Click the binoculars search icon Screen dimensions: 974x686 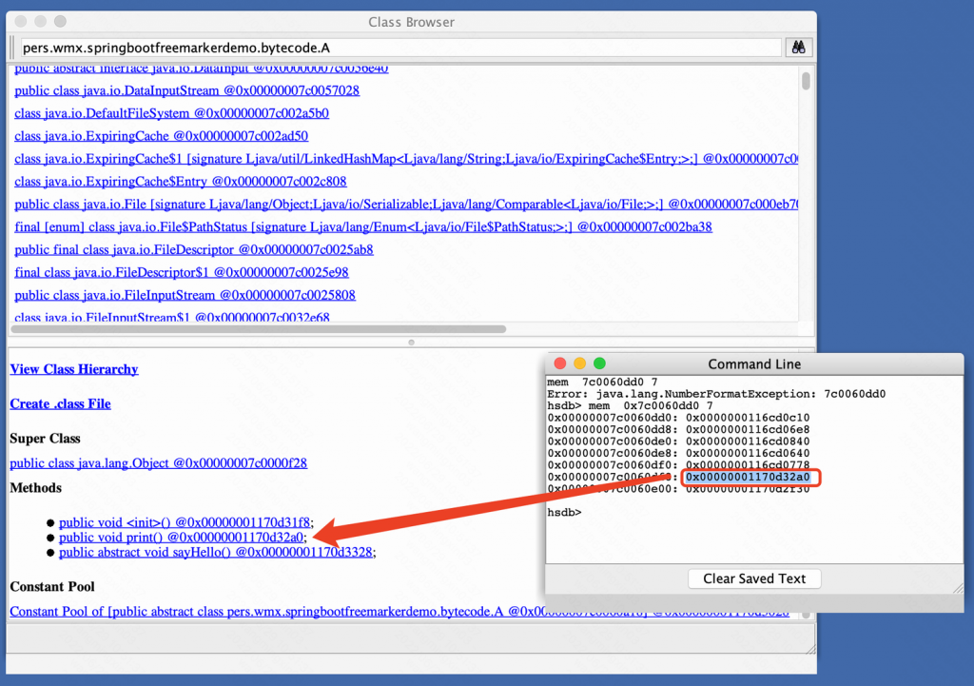797,47
